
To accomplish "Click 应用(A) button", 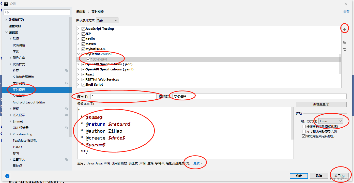I will [x=340, y=176].
